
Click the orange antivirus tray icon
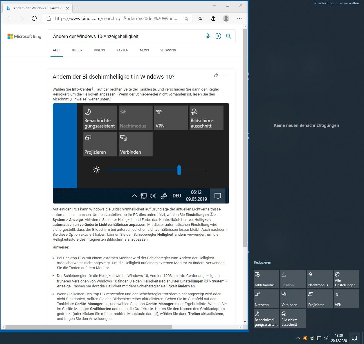pyautogui.click(x=305, y=338)
